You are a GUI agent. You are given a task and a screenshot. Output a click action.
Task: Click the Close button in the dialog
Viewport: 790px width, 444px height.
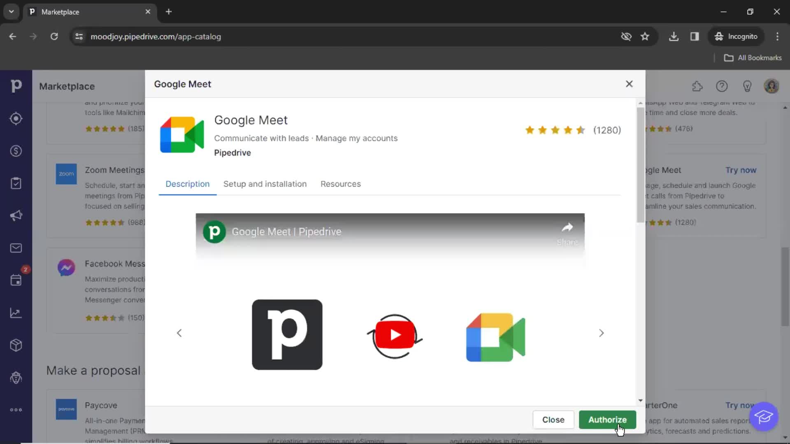point(553,420)
